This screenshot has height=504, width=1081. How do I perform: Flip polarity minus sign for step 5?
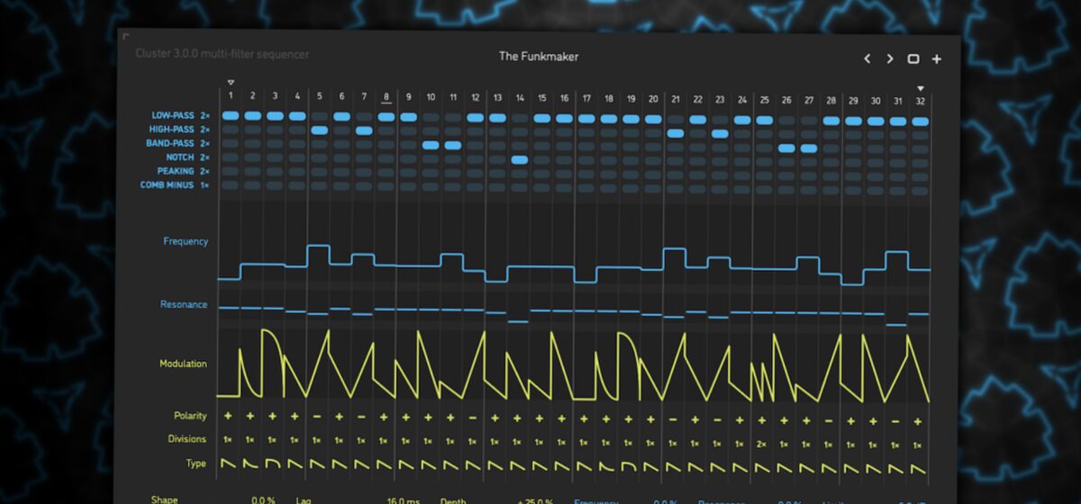[317, 417]
